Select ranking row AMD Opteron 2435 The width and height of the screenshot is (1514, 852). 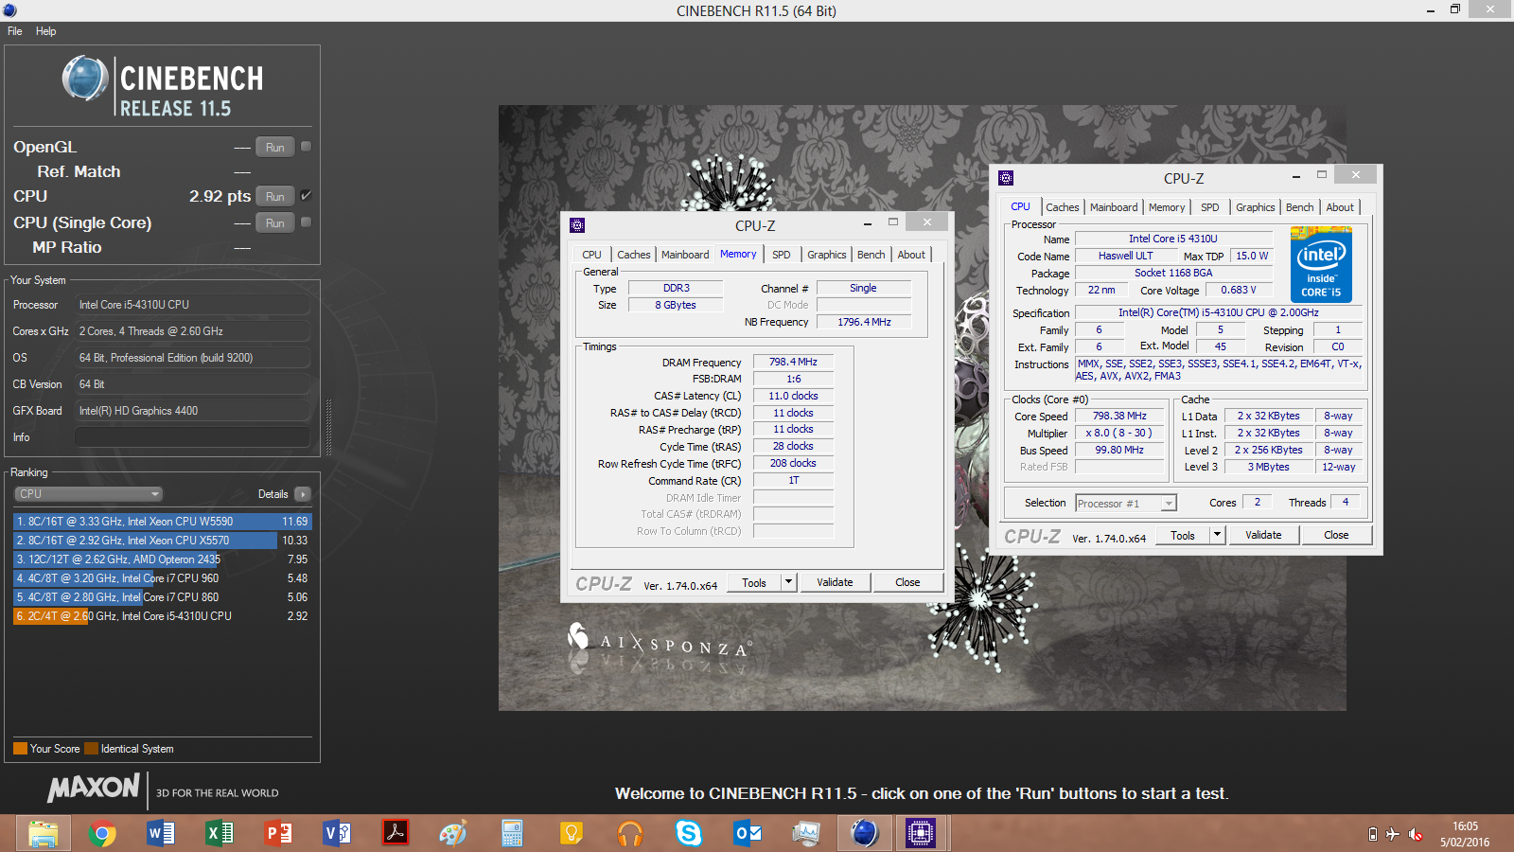161,559
